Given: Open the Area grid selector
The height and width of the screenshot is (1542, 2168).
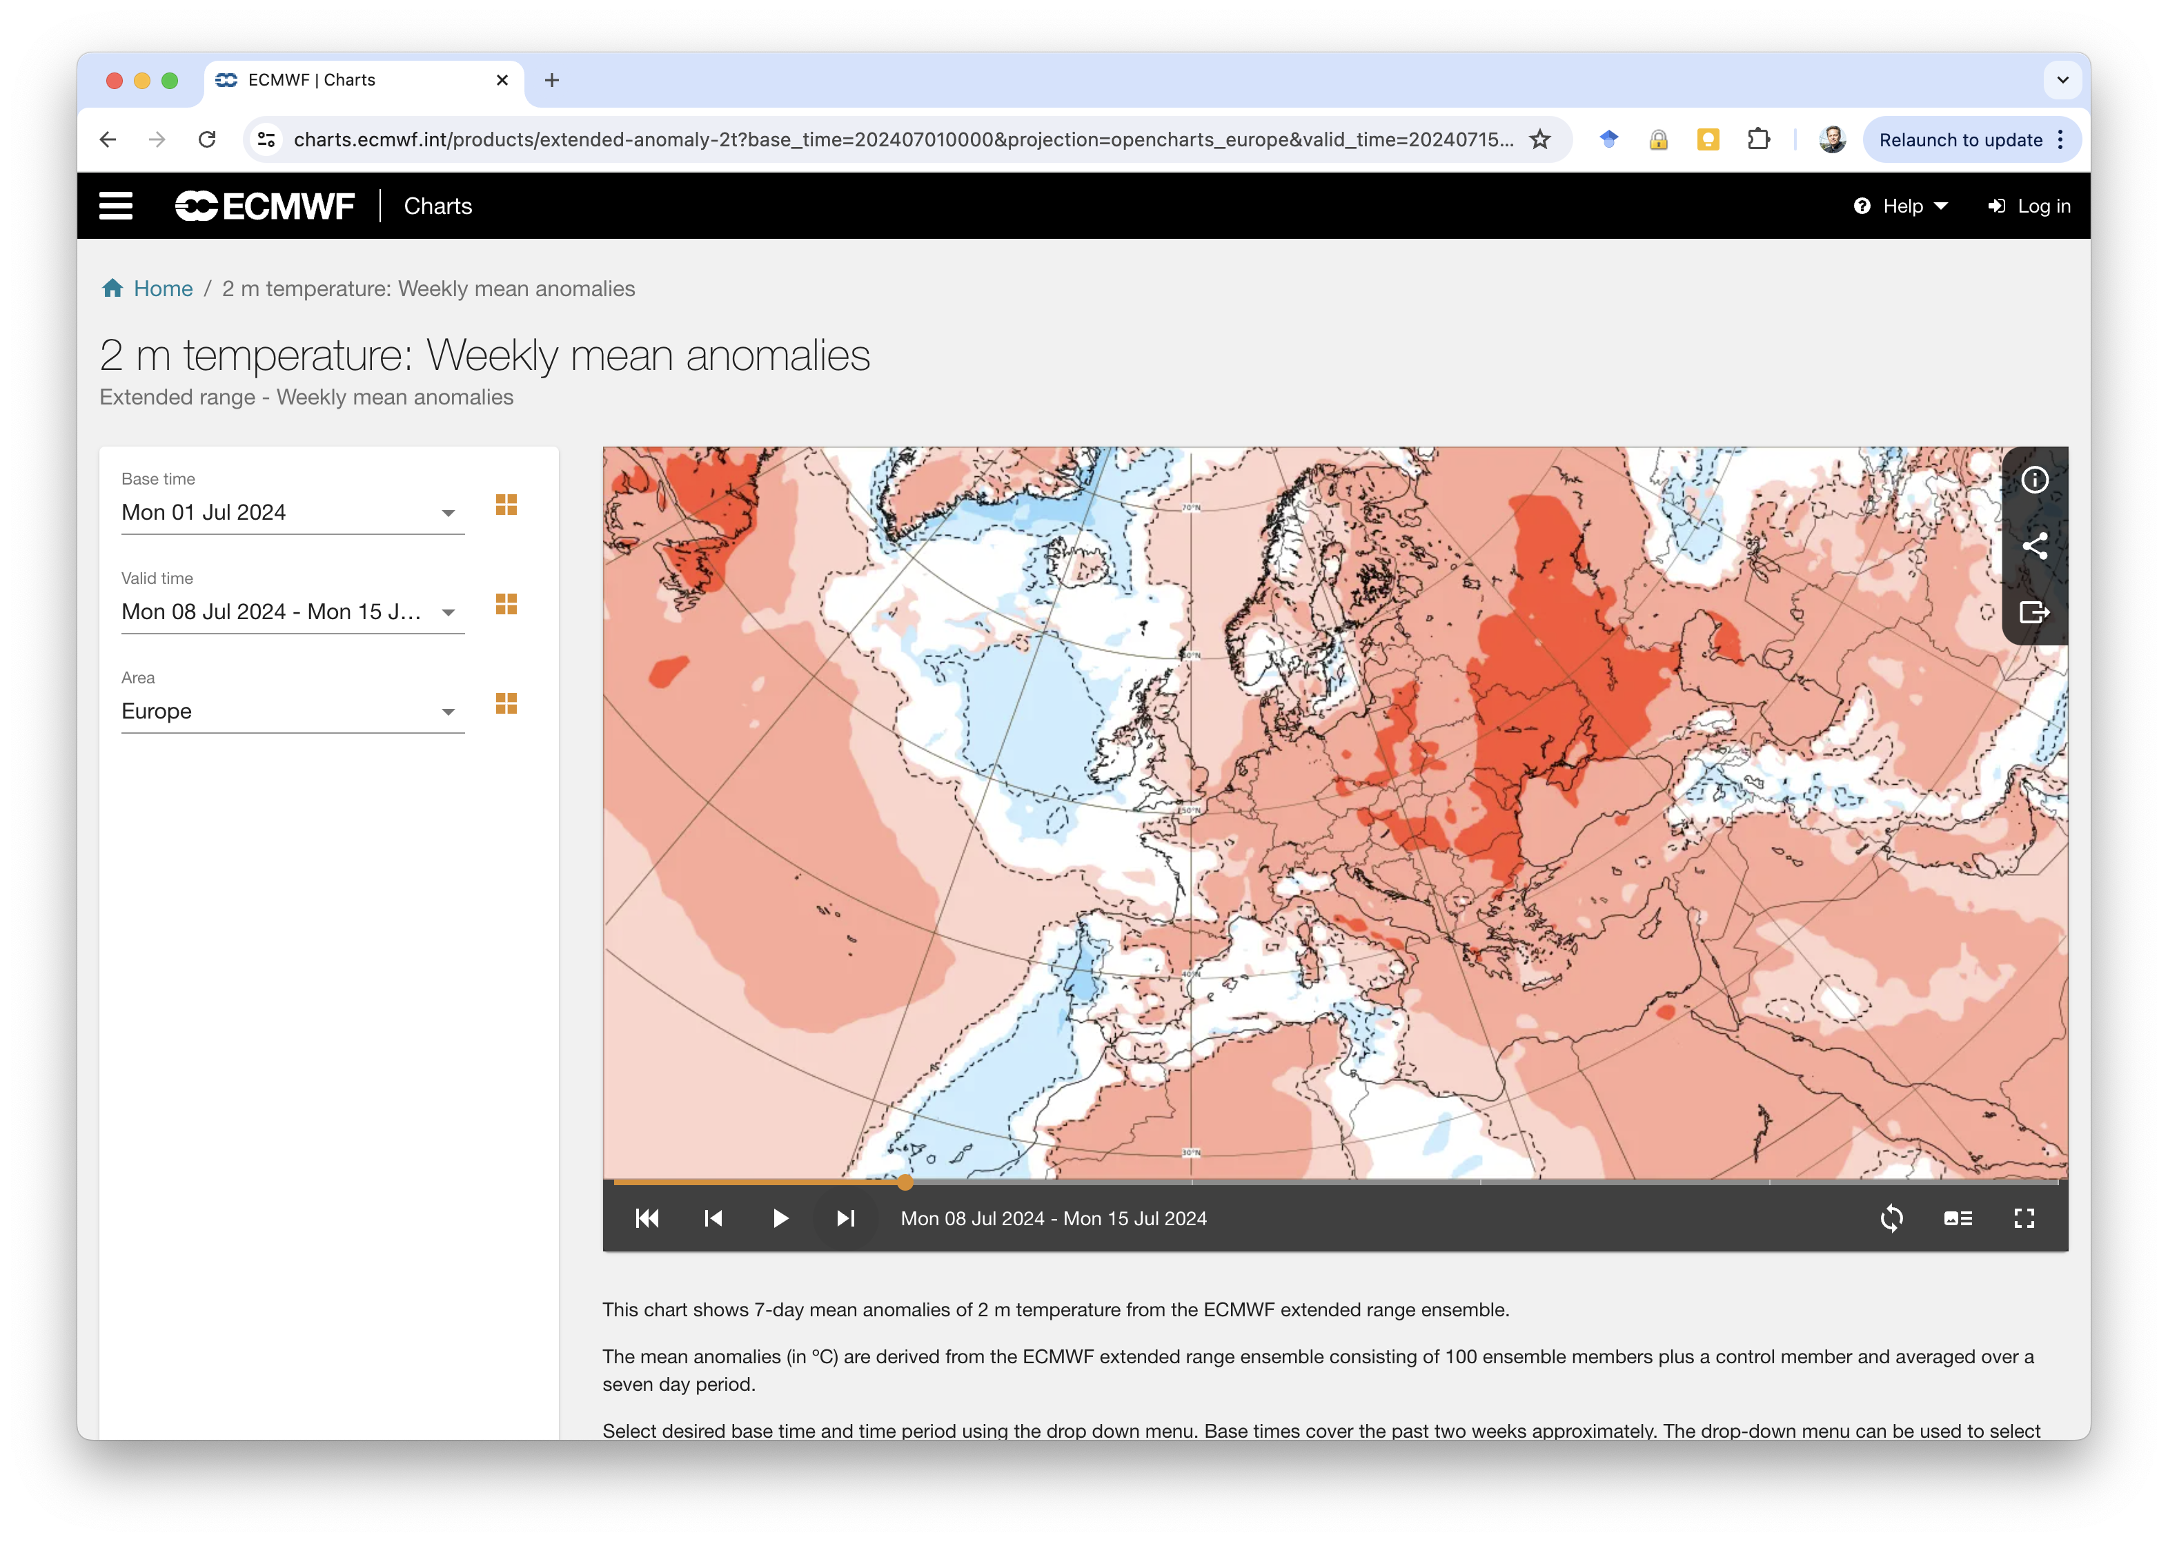Looking at the screenshot, I should point(506,703).
